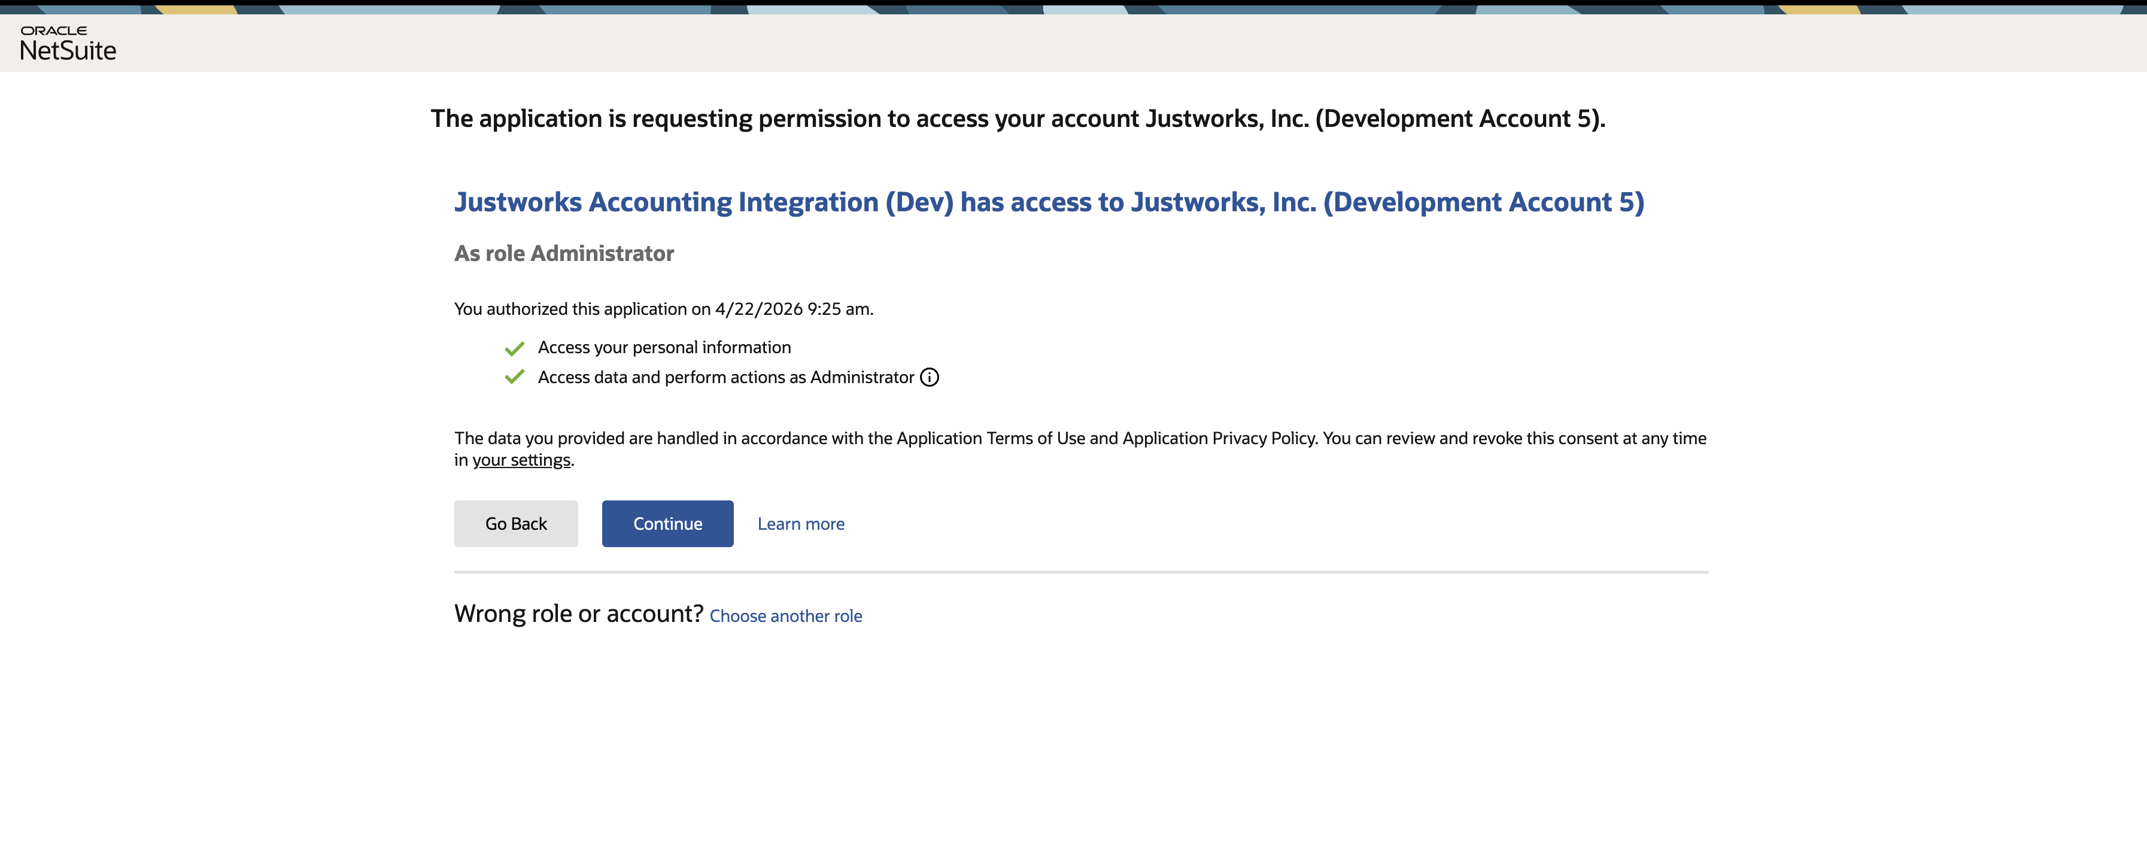
Task: Follow the 'your settings' link
Action: tap(522, 460)
